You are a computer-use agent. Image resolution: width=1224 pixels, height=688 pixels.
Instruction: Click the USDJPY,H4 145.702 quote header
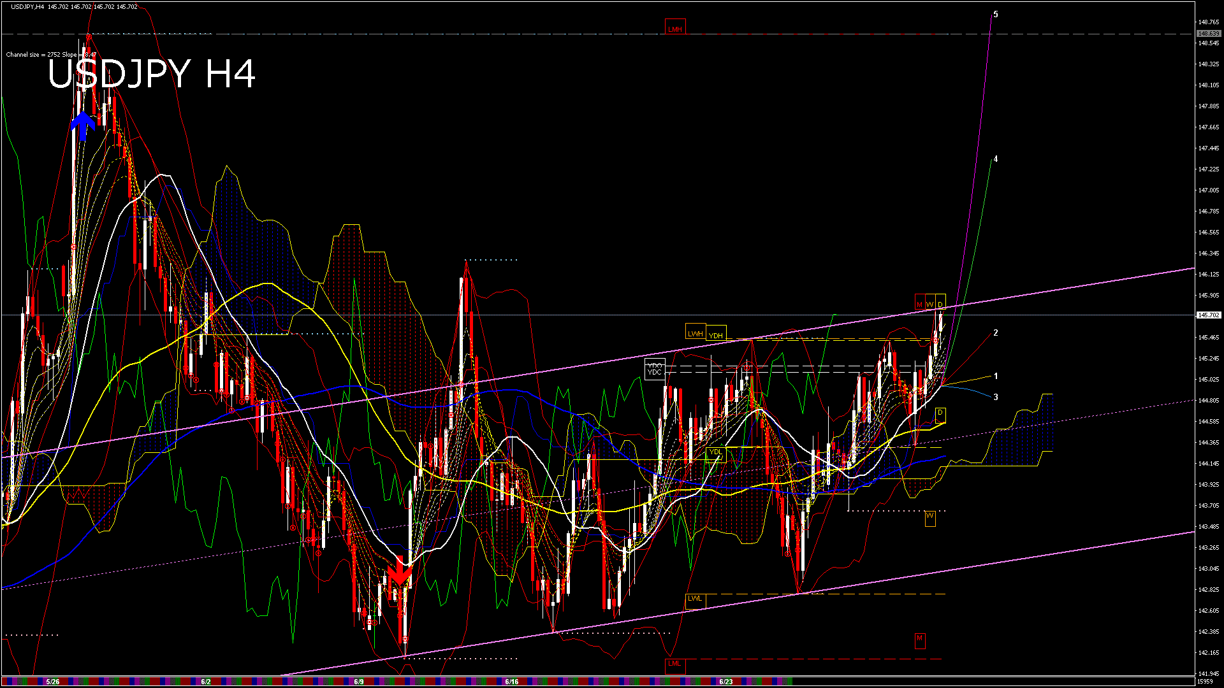pyautogui.click(x=74, y=6)
